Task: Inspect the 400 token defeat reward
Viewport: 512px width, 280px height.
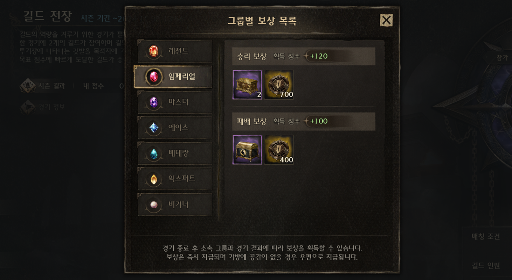Action: pyautogui.click(x=279, y=150)
